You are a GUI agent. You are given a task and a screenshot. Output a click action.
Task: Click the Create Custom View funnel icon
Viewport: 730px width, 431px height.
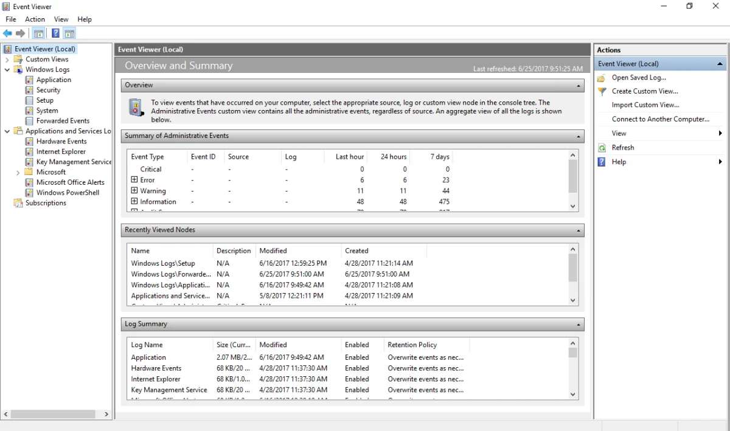pos(602,91)
